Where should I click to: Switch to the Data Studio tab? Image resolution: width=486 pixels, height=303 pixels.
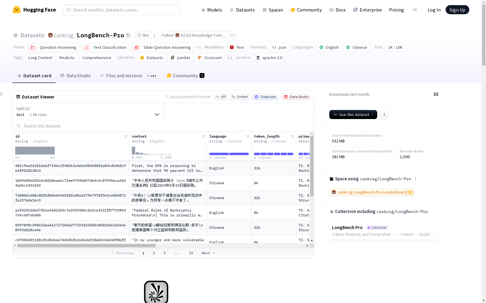(75, 76)
